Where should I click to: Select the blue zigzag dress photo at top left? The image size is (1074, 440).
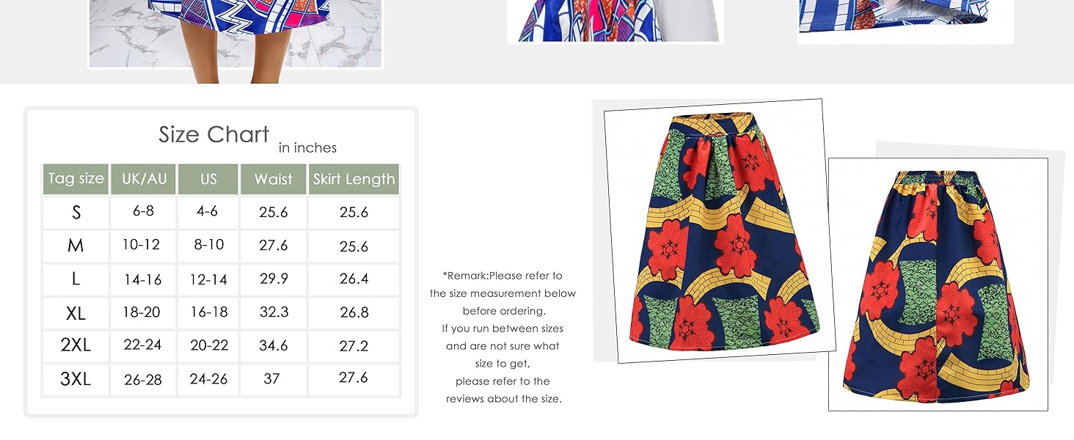point(235,34)
